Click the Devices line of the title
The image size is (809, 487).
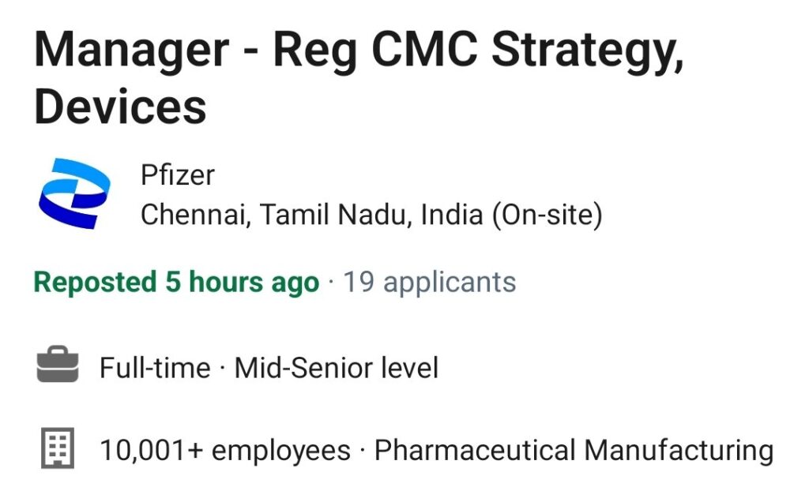[x=120, y=107]
